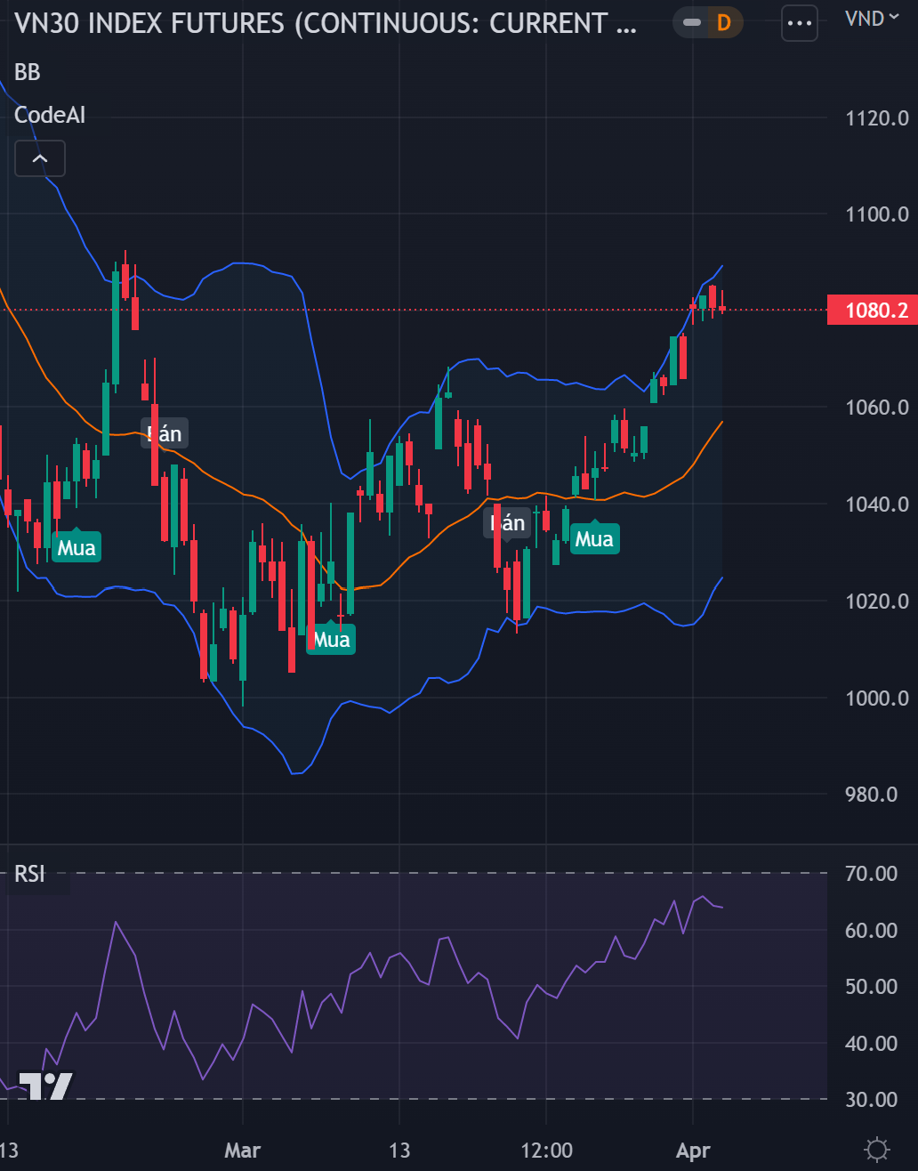This screenshot has width=918, height=1171.
Task: Click the current price label 1080.2
Action: coord(872,311)
